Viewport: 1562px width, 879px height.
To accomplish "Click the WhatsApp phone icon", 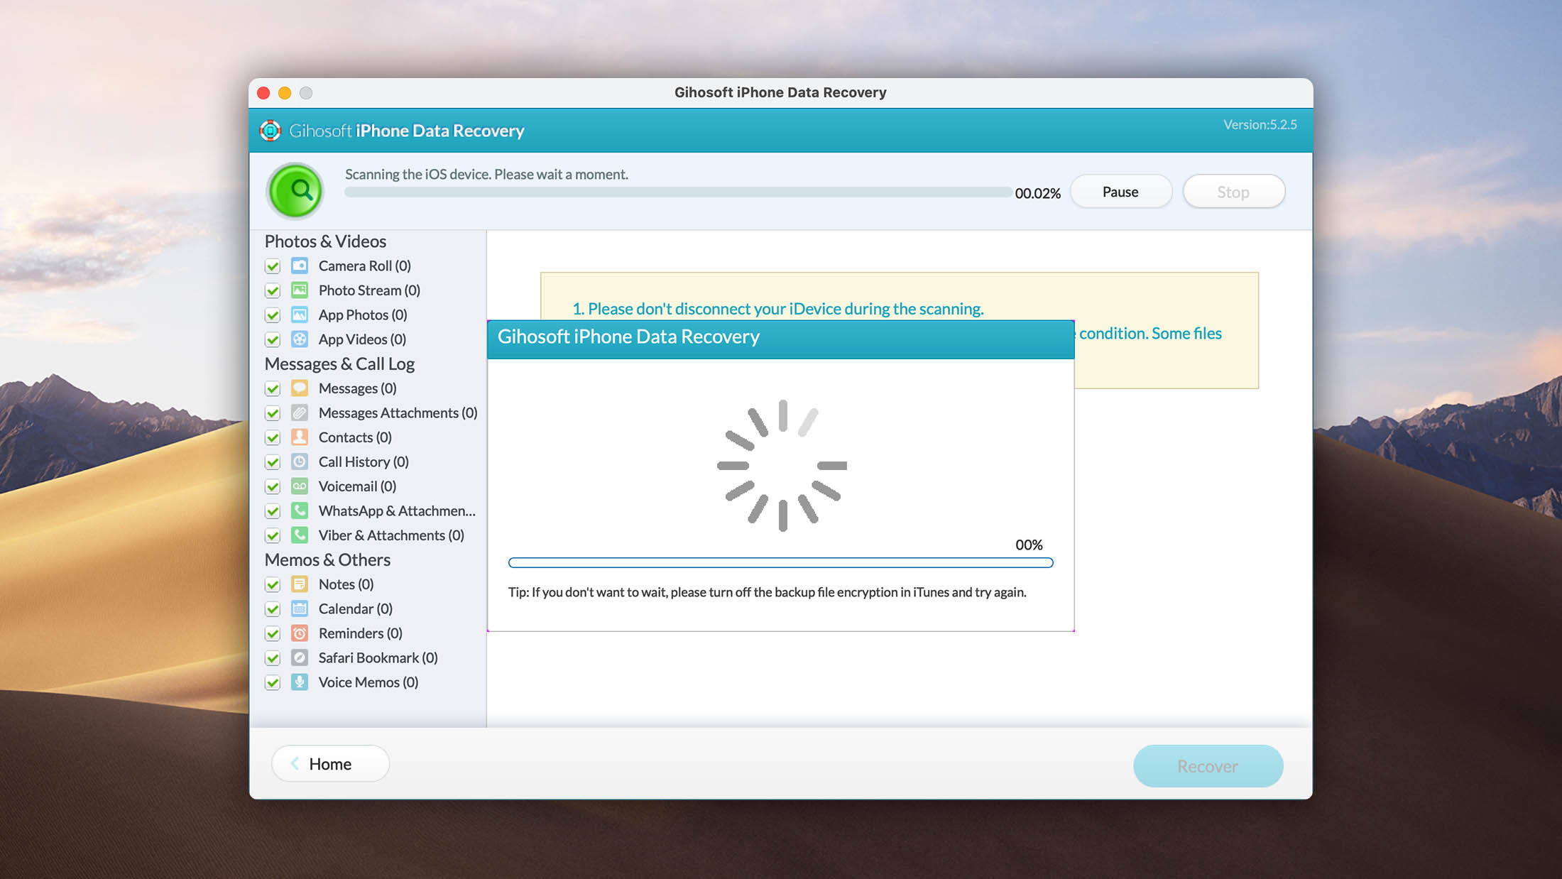I will [x=300, y=511].
